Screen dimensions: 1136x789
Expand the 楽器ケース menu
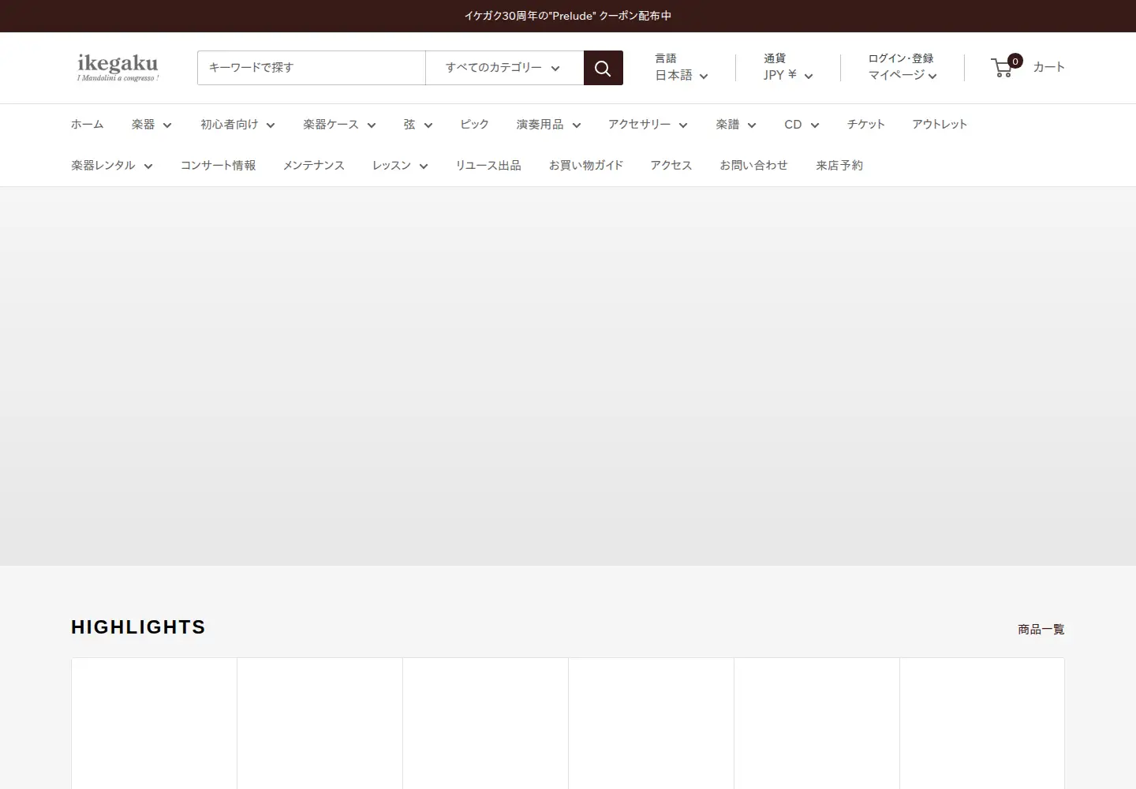pyautogui.click(x=339, y=125)
